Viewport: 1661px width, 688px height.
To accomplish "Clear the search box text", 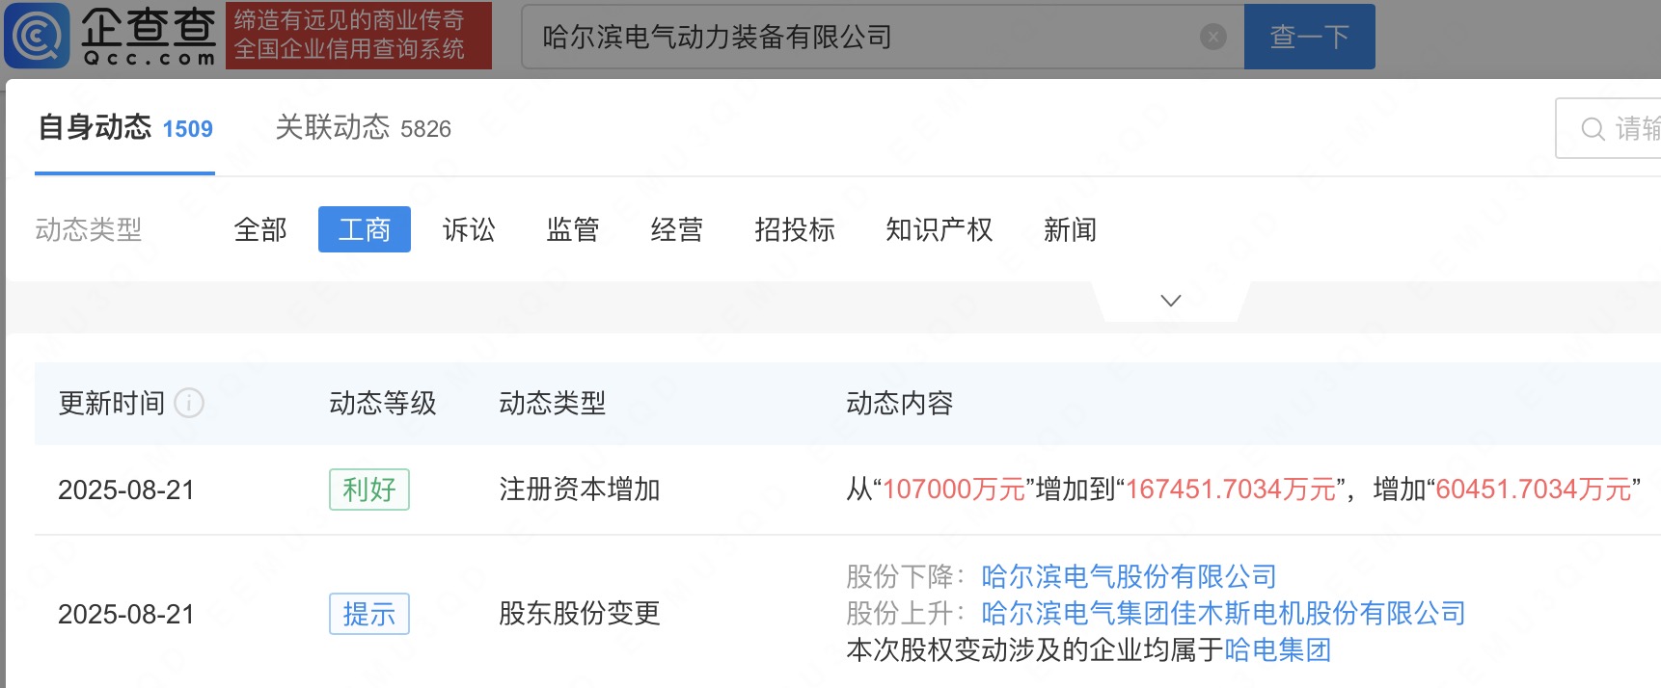I will point(1212,37).
